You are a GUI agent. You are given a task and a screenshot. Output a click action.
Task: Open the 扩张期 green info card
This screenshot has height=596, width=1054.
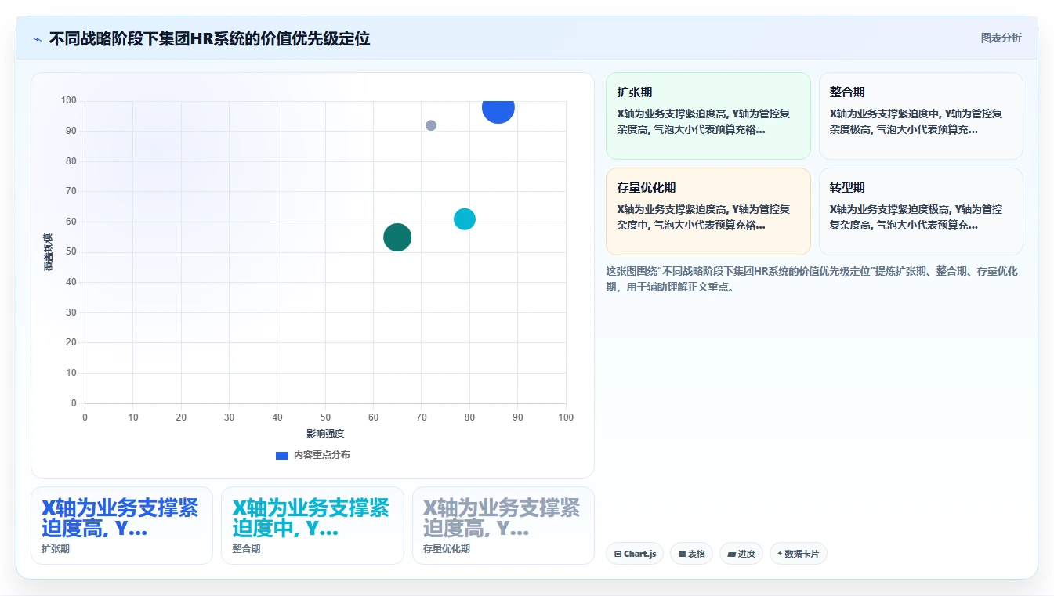tap(708, 116)
